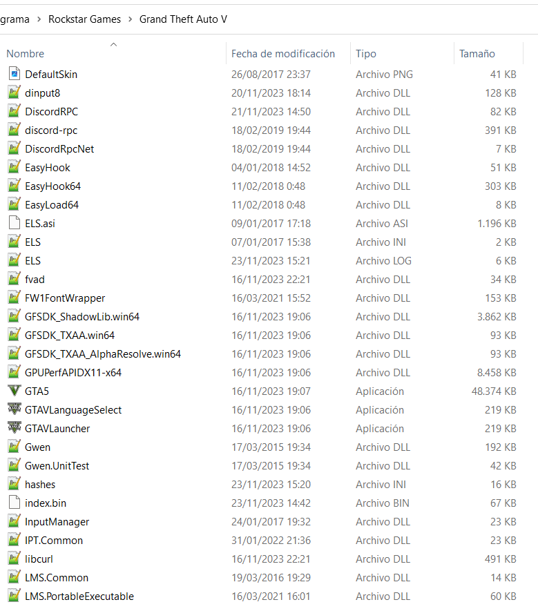Viewport: 538px width, 611px height.
Task: Click the 3.862 KB size value
Action: (x=497, y=316)
